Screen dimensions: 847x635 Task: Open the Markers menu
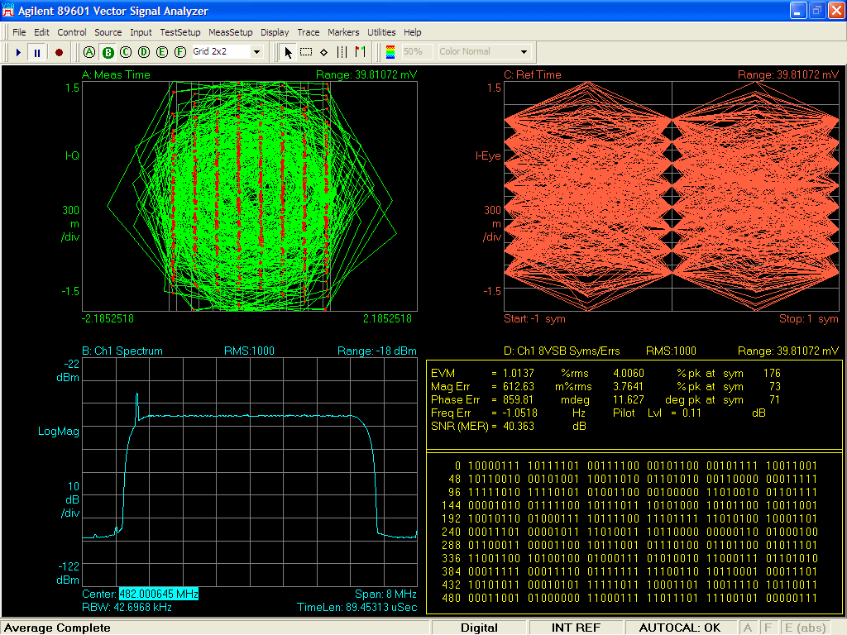point(343,32)
